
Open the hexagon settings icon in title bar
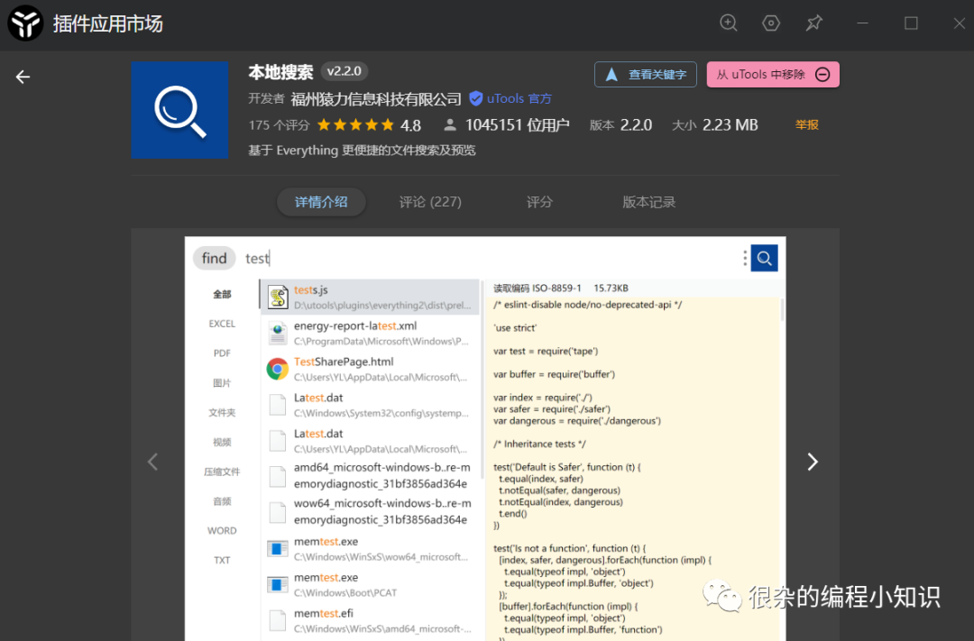click(771, 23)
